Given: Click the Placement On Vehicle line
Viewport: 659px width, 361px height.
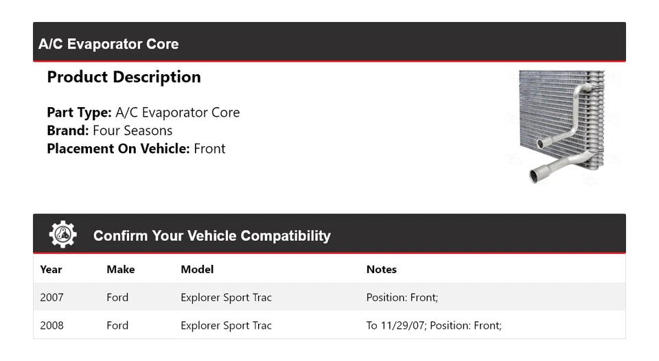Looking at the screenshot, I should click(136, 148).
